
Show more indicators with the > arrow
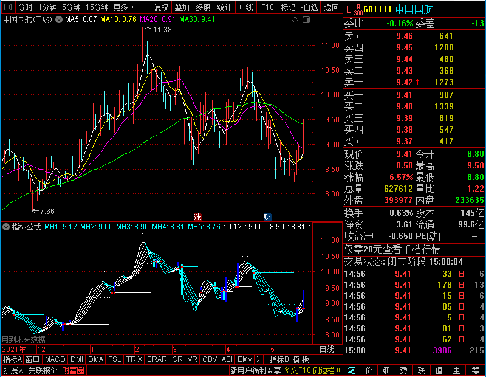click(x=259, y=359)
